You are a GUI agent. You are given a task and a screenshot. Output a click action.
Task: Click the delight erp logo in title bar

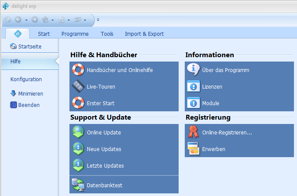(x=6, y=6)
